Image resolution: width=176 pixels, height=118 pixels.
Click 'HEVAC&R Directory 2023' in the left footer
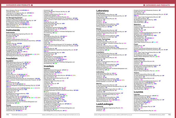pos(19,115)
